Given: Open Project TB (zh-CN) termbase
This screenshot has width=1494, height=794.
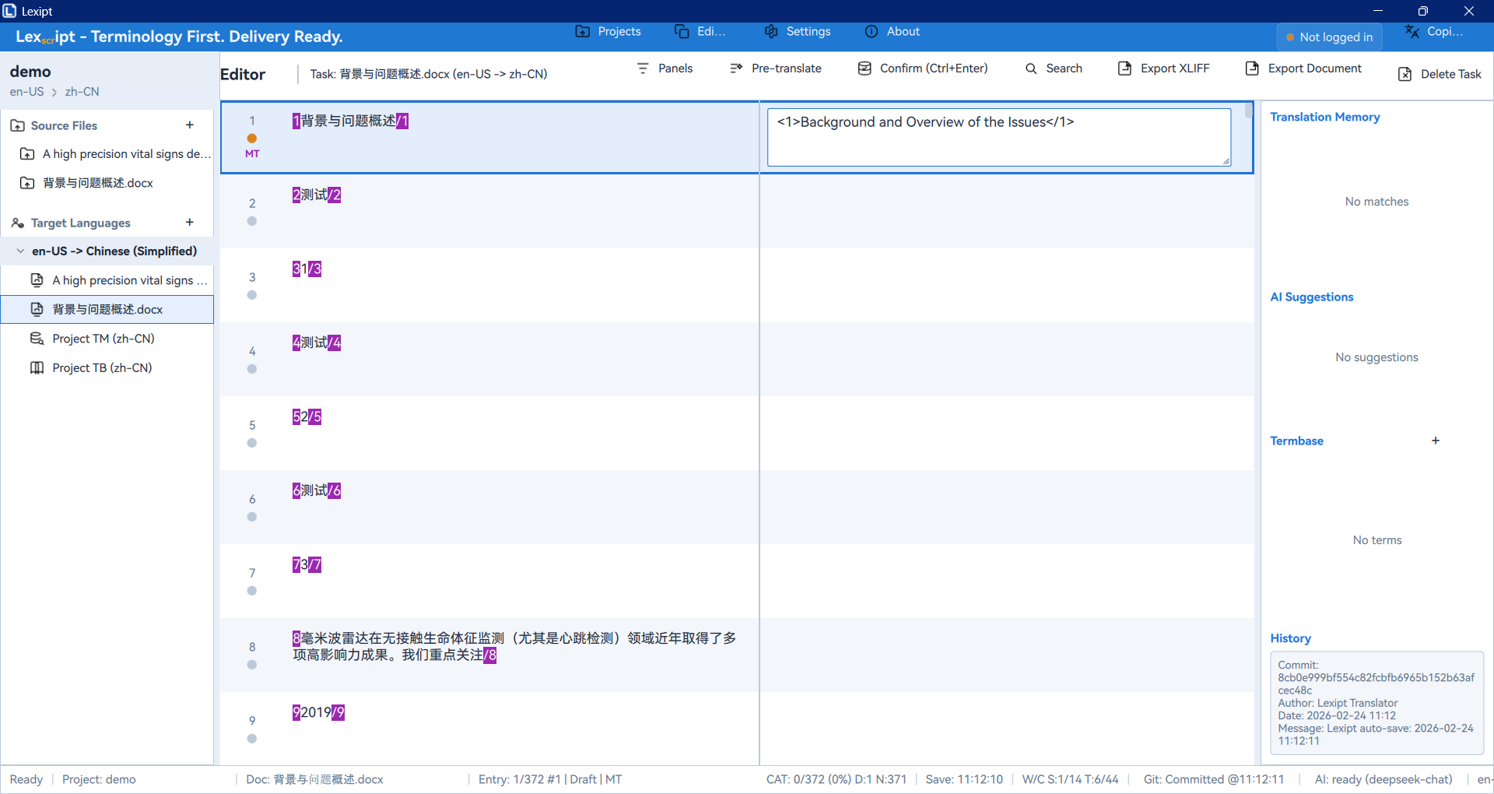Looking at the screenshot, I should point(101,367).
